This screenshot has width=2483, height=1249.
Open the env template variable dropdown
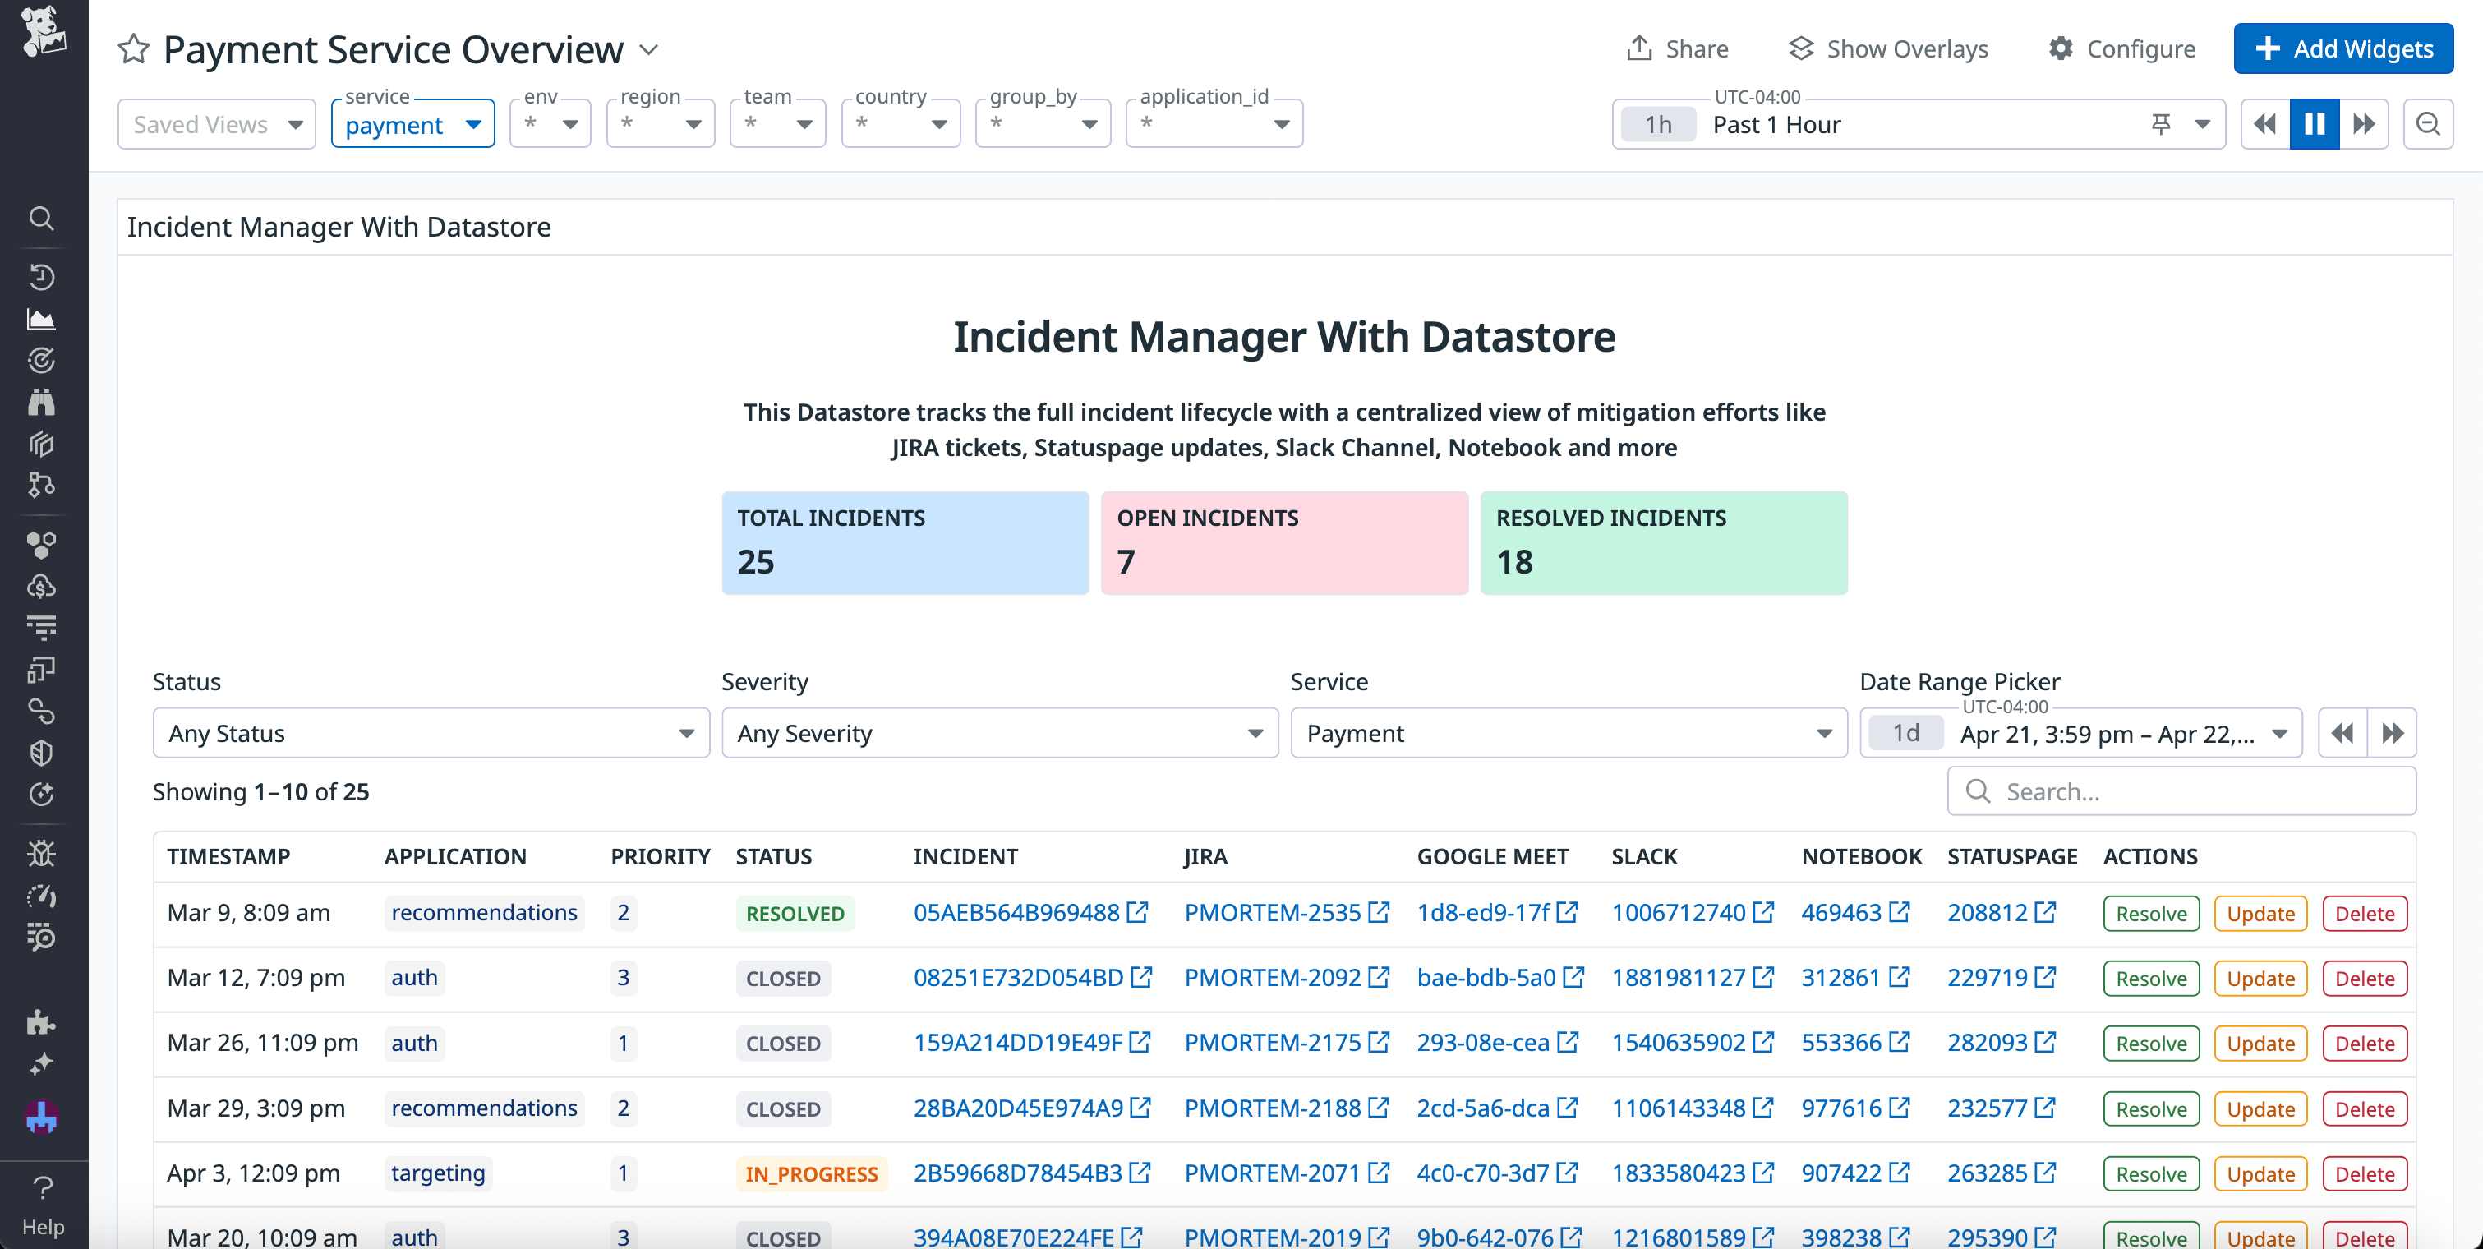550,123
